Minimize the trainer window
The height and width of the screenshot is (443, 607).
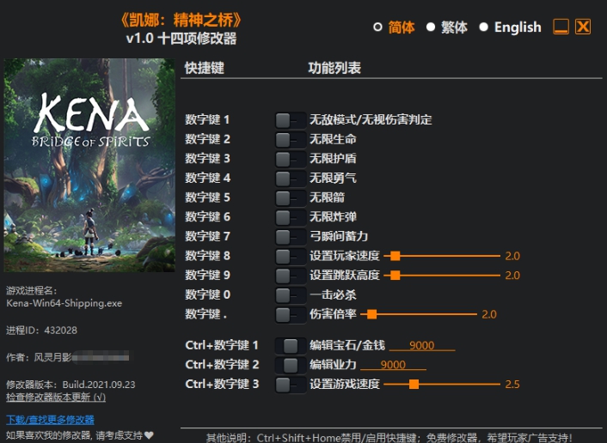[x=561, y=27]
